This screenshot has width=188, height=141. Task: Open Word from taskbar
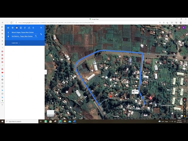point(74,121)
